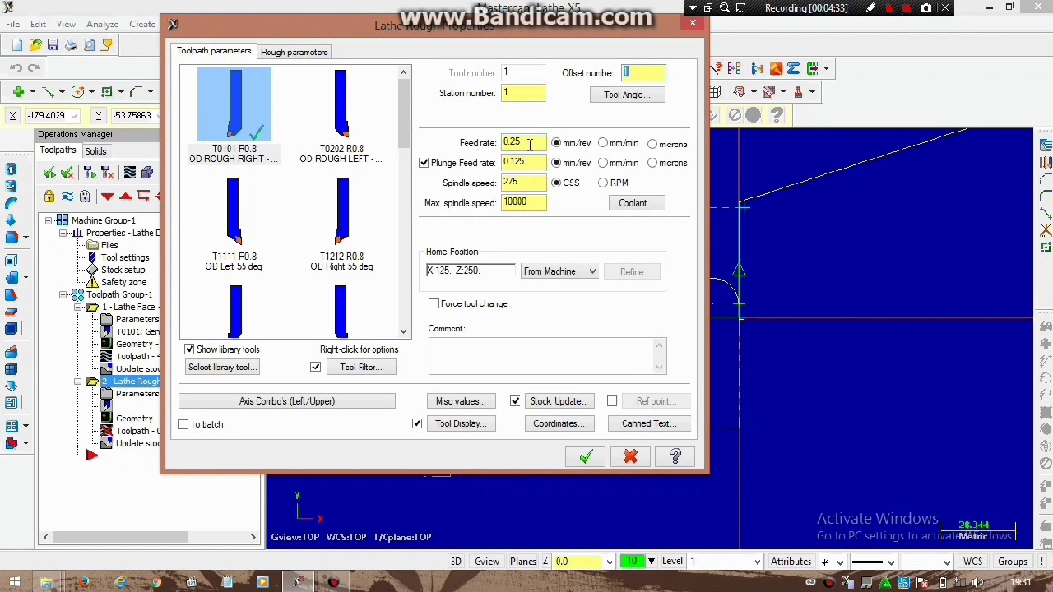Click select all operations green check icon

click(49, 173)
